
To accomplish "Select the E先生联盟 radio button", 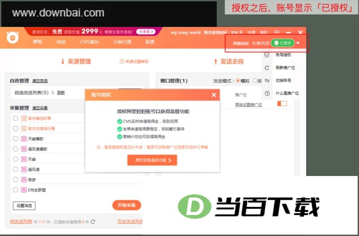I will pyautogui.click(x=16, y=189).
